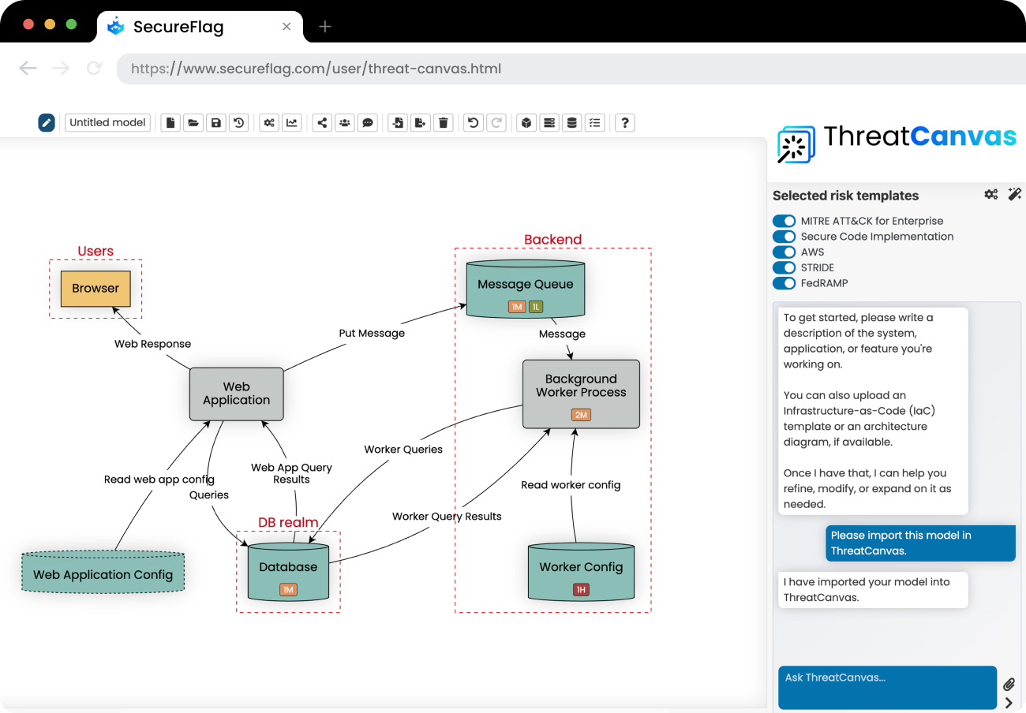Click the 'Worker Queries' flow label
1026x713 pixels.
(x=403, y=450)
